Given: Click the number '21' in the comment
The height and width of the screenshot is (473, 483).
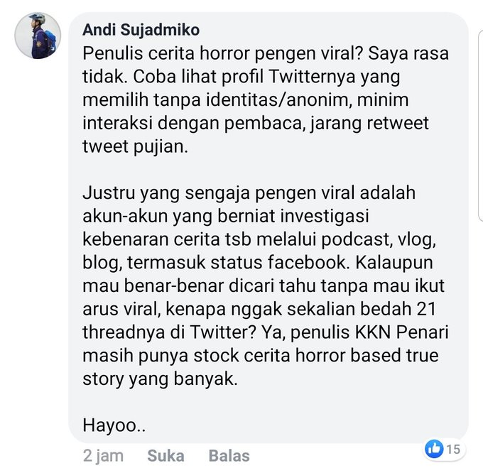Looking at the screenshot, I should pyautogui.click(x=426, y=309).
